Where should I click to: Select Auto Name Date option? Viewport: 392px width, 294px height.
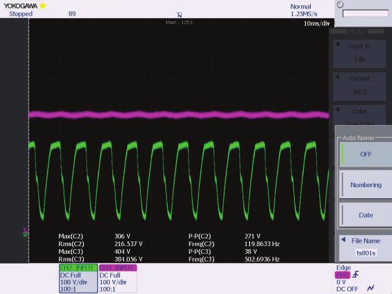click(x=365, y=215)
